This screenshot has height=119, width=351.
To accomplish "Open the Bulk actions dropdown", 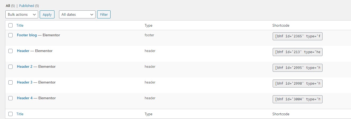I will 22,14.
